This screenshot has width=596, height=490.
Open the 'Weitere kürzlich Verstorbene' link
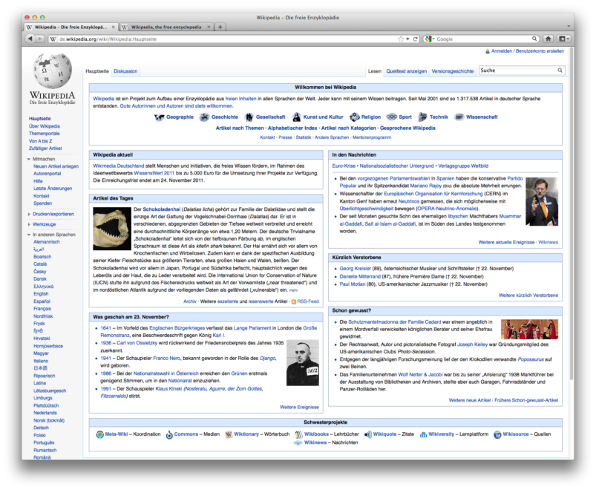tap(528, 295)
